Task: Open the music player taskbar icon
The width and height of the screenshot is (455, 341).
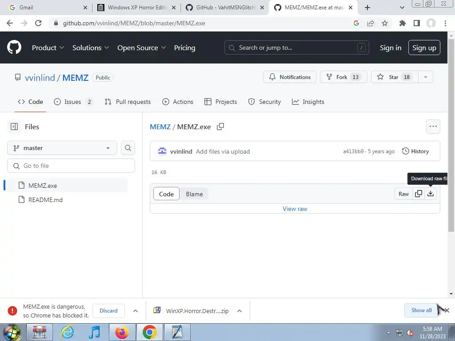Action: (x=95, y=332)
